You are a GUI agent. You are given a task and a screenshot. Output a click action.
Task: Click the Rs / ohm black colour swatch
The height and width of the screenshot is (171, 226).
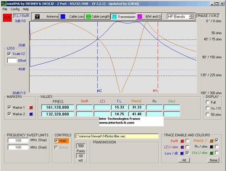212,147
